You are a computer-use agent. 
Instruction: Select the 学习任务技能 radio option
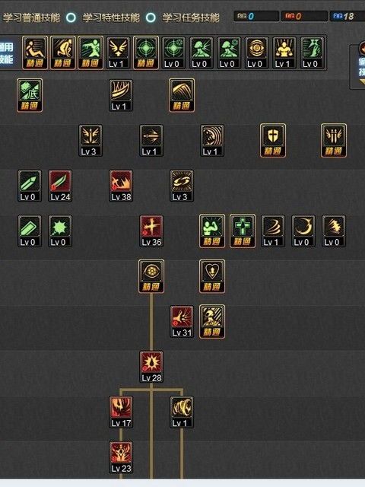click(x=151, y=18)
